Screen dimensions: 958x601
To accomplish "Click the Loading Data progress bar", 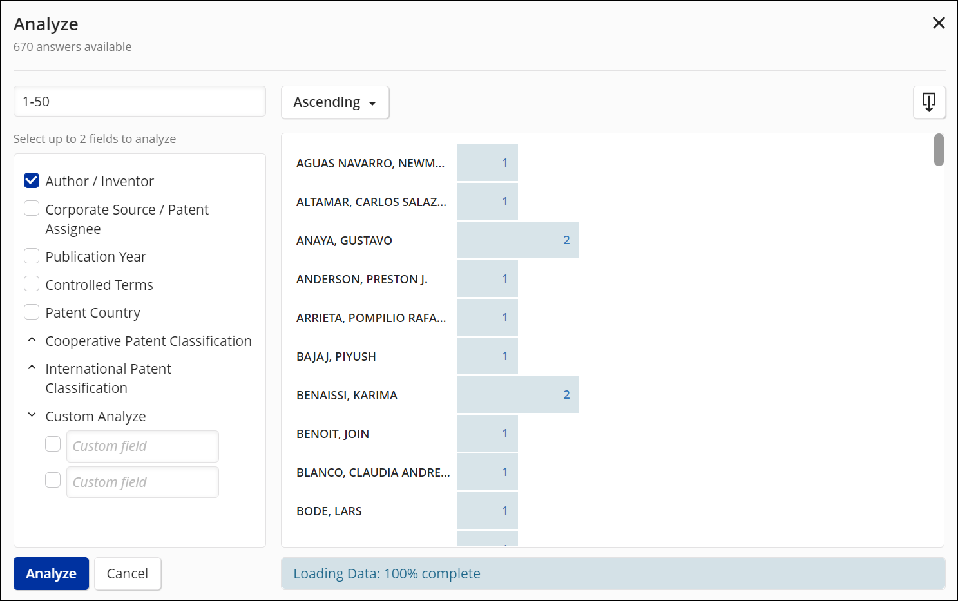I will (613, 573).
